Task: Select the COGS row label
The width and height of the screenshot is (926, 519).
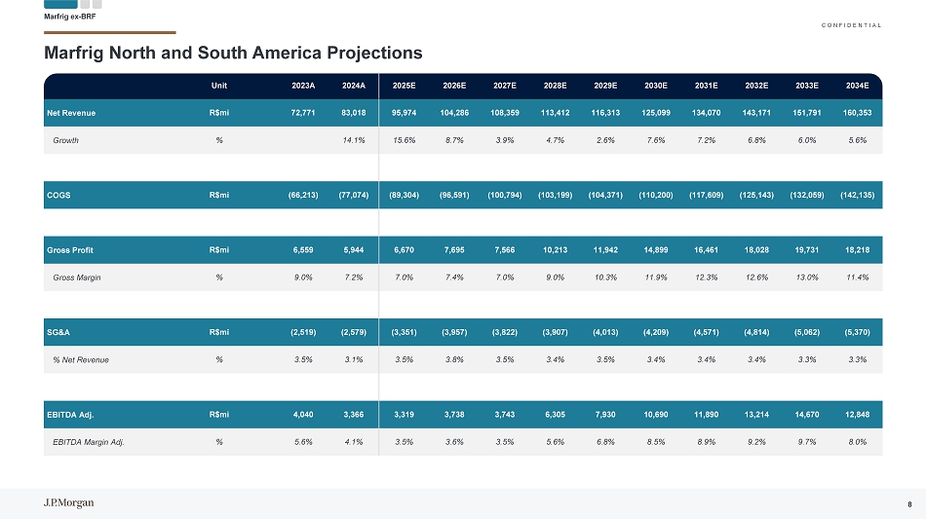Action: (x=58, y=195)
